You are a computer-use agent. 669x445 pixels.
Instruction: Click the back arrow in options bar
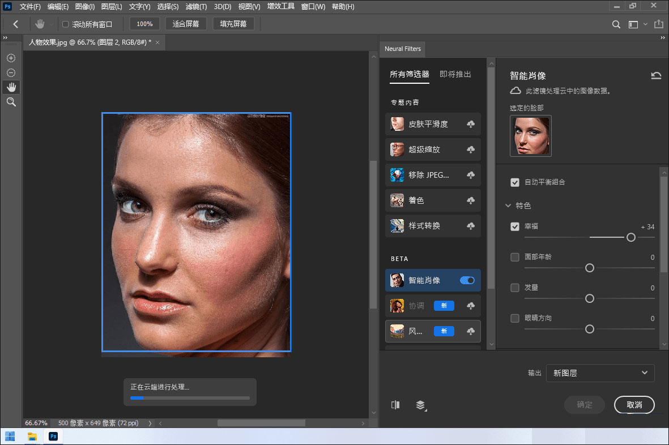[16, 24]
